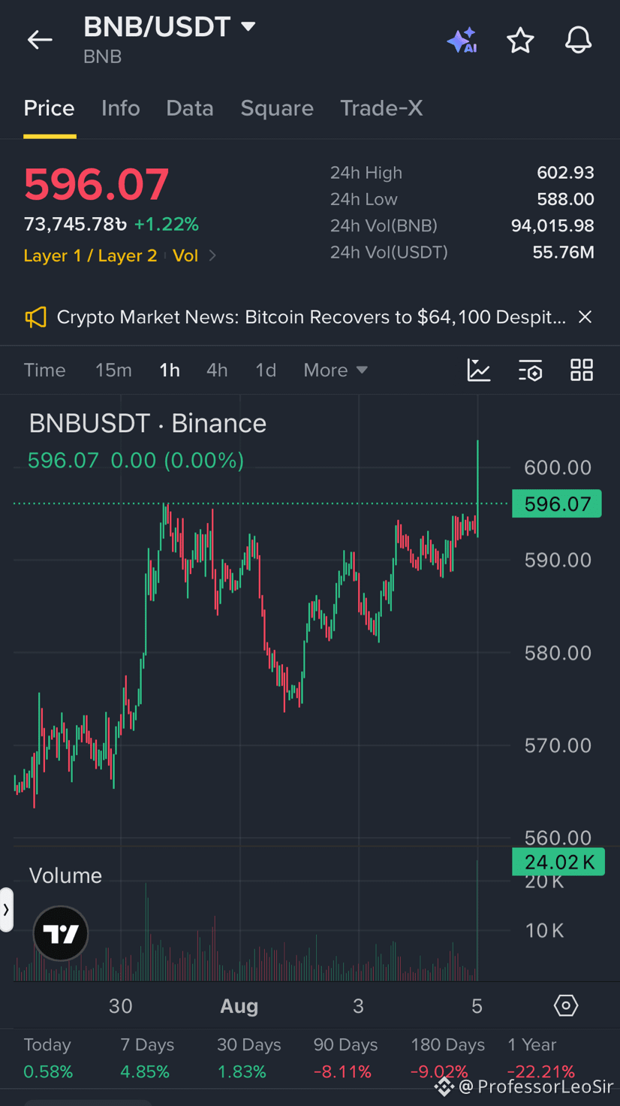The image size is (620, 1106).
Task: Click the 600.00 price axis label
Action: pos(558,467)
